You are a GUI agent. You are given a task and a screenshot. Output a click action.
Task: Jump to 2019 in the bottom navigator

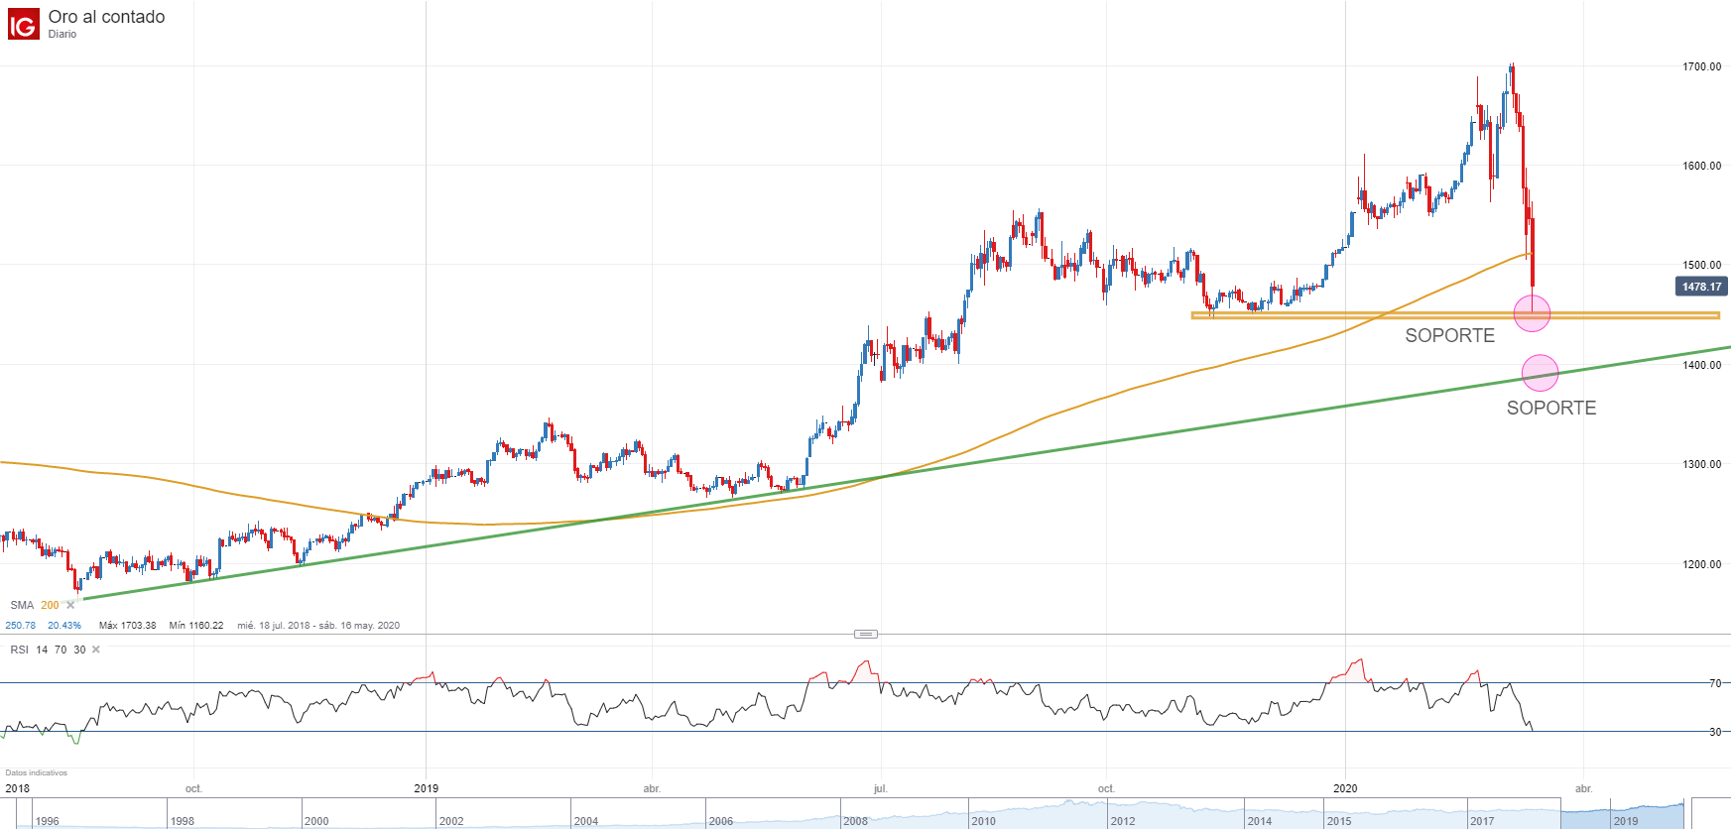tap(1626, 821)
